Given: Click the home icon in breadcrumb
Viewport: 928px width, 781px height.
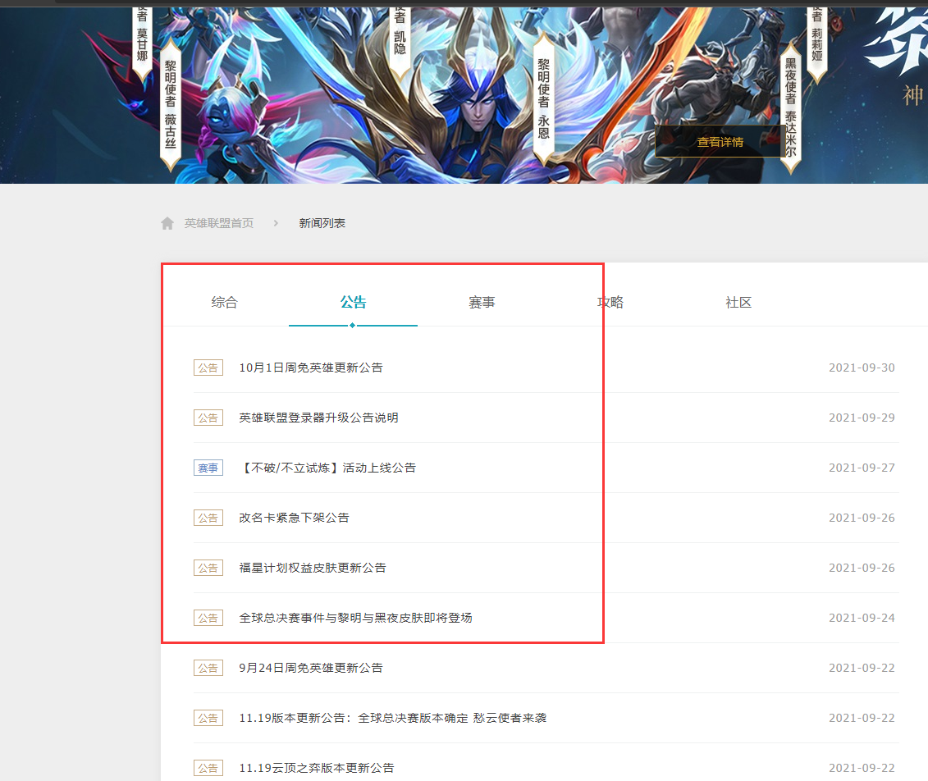Looking at the screenshot, I should click(167, 223).
